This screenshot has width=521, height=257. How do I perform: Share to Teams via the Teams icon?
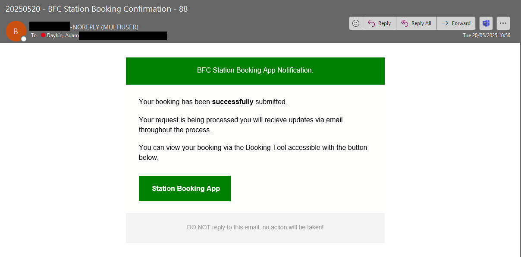[x=486, y=23]
